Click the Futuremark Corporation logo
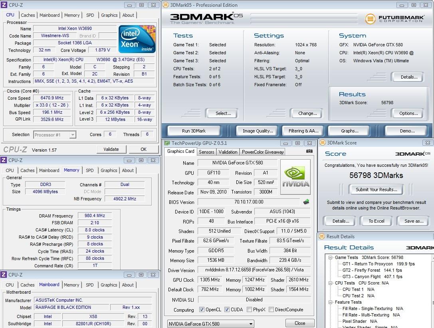Image resolution: width=434 pixels, height=328 pixels. 394,18
